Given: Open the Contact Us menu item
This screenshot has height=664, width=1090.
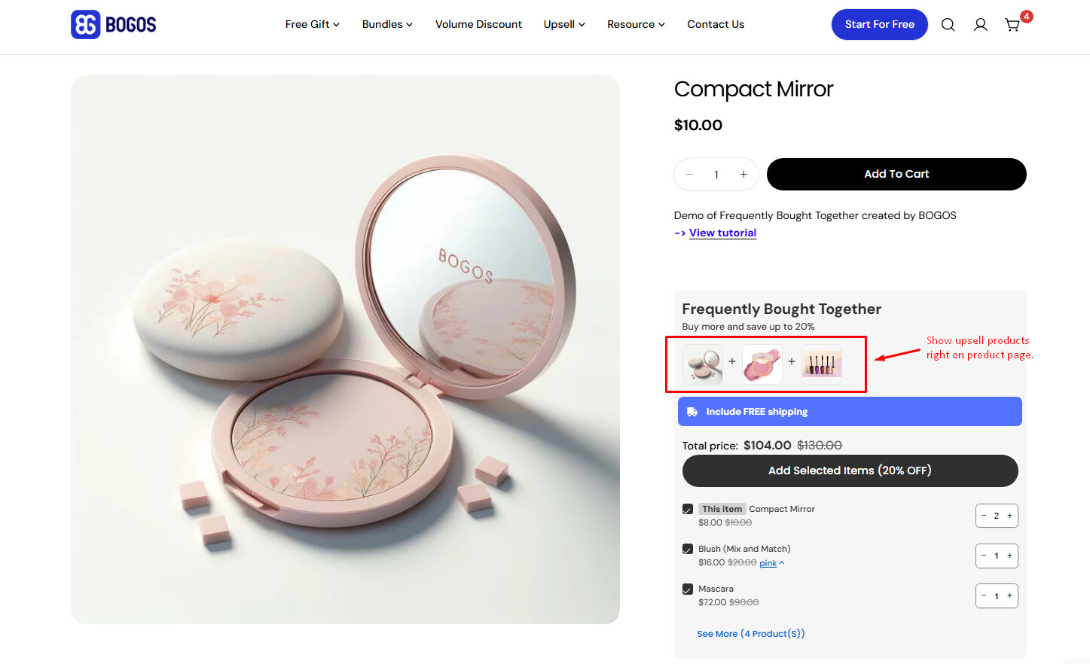Looking at the screenshot, I should point(716,24).
